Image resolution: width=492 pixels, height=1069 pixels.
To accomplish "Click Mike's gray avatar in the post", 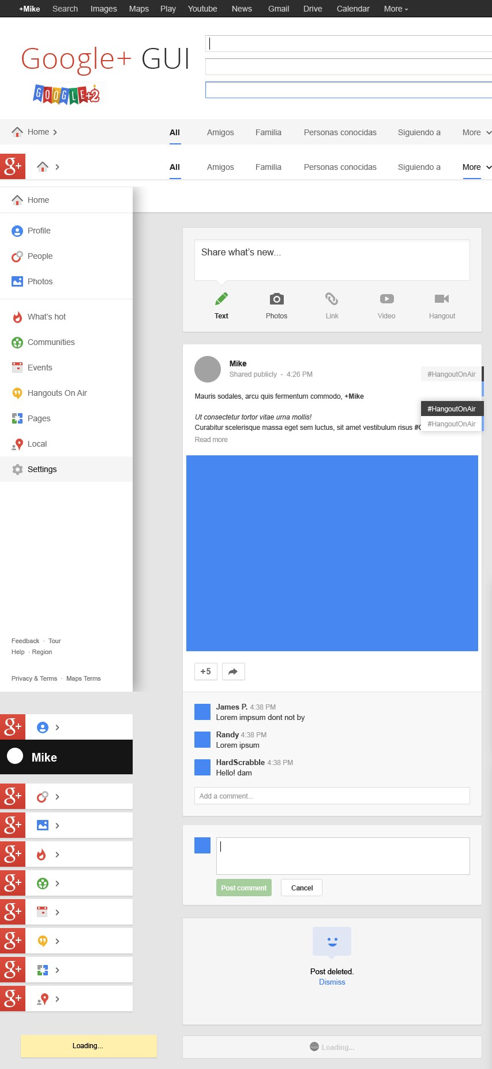I will (208, 369).
